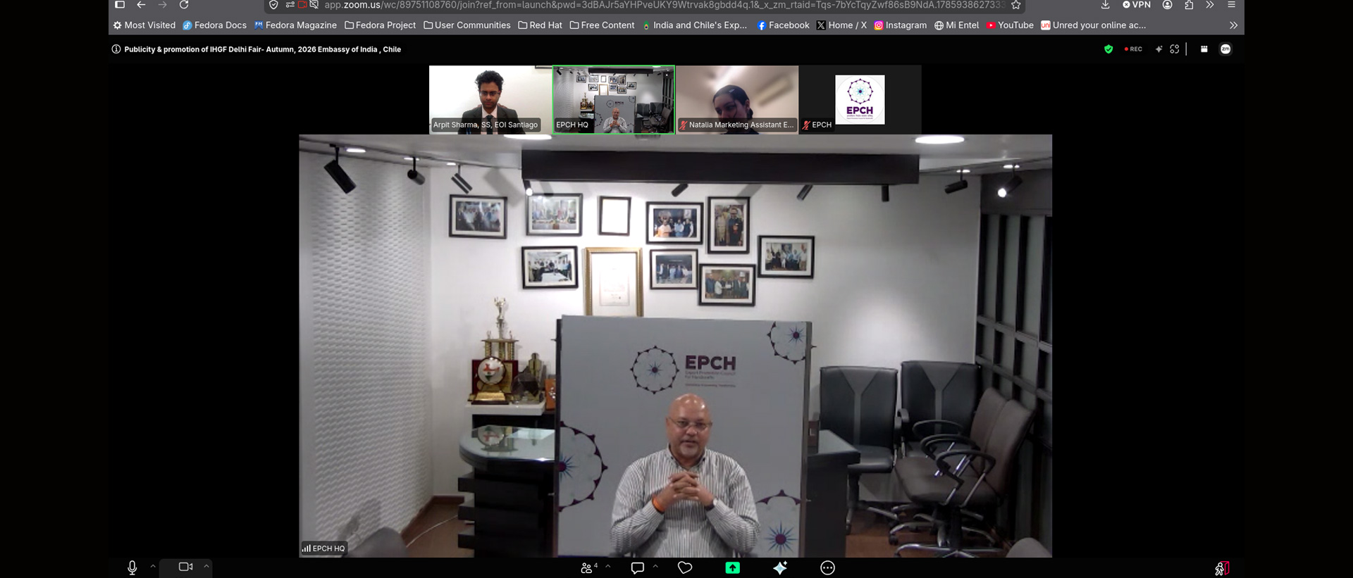Expand video options next to camera

(206, 566)
